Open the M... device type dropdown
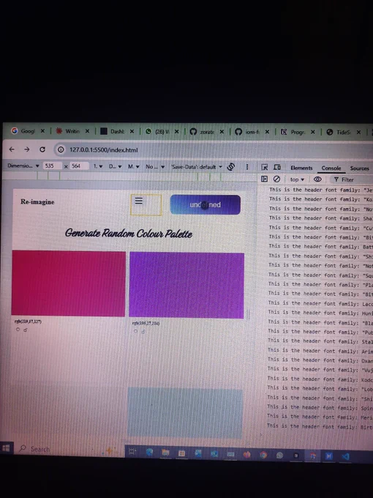 134,166
